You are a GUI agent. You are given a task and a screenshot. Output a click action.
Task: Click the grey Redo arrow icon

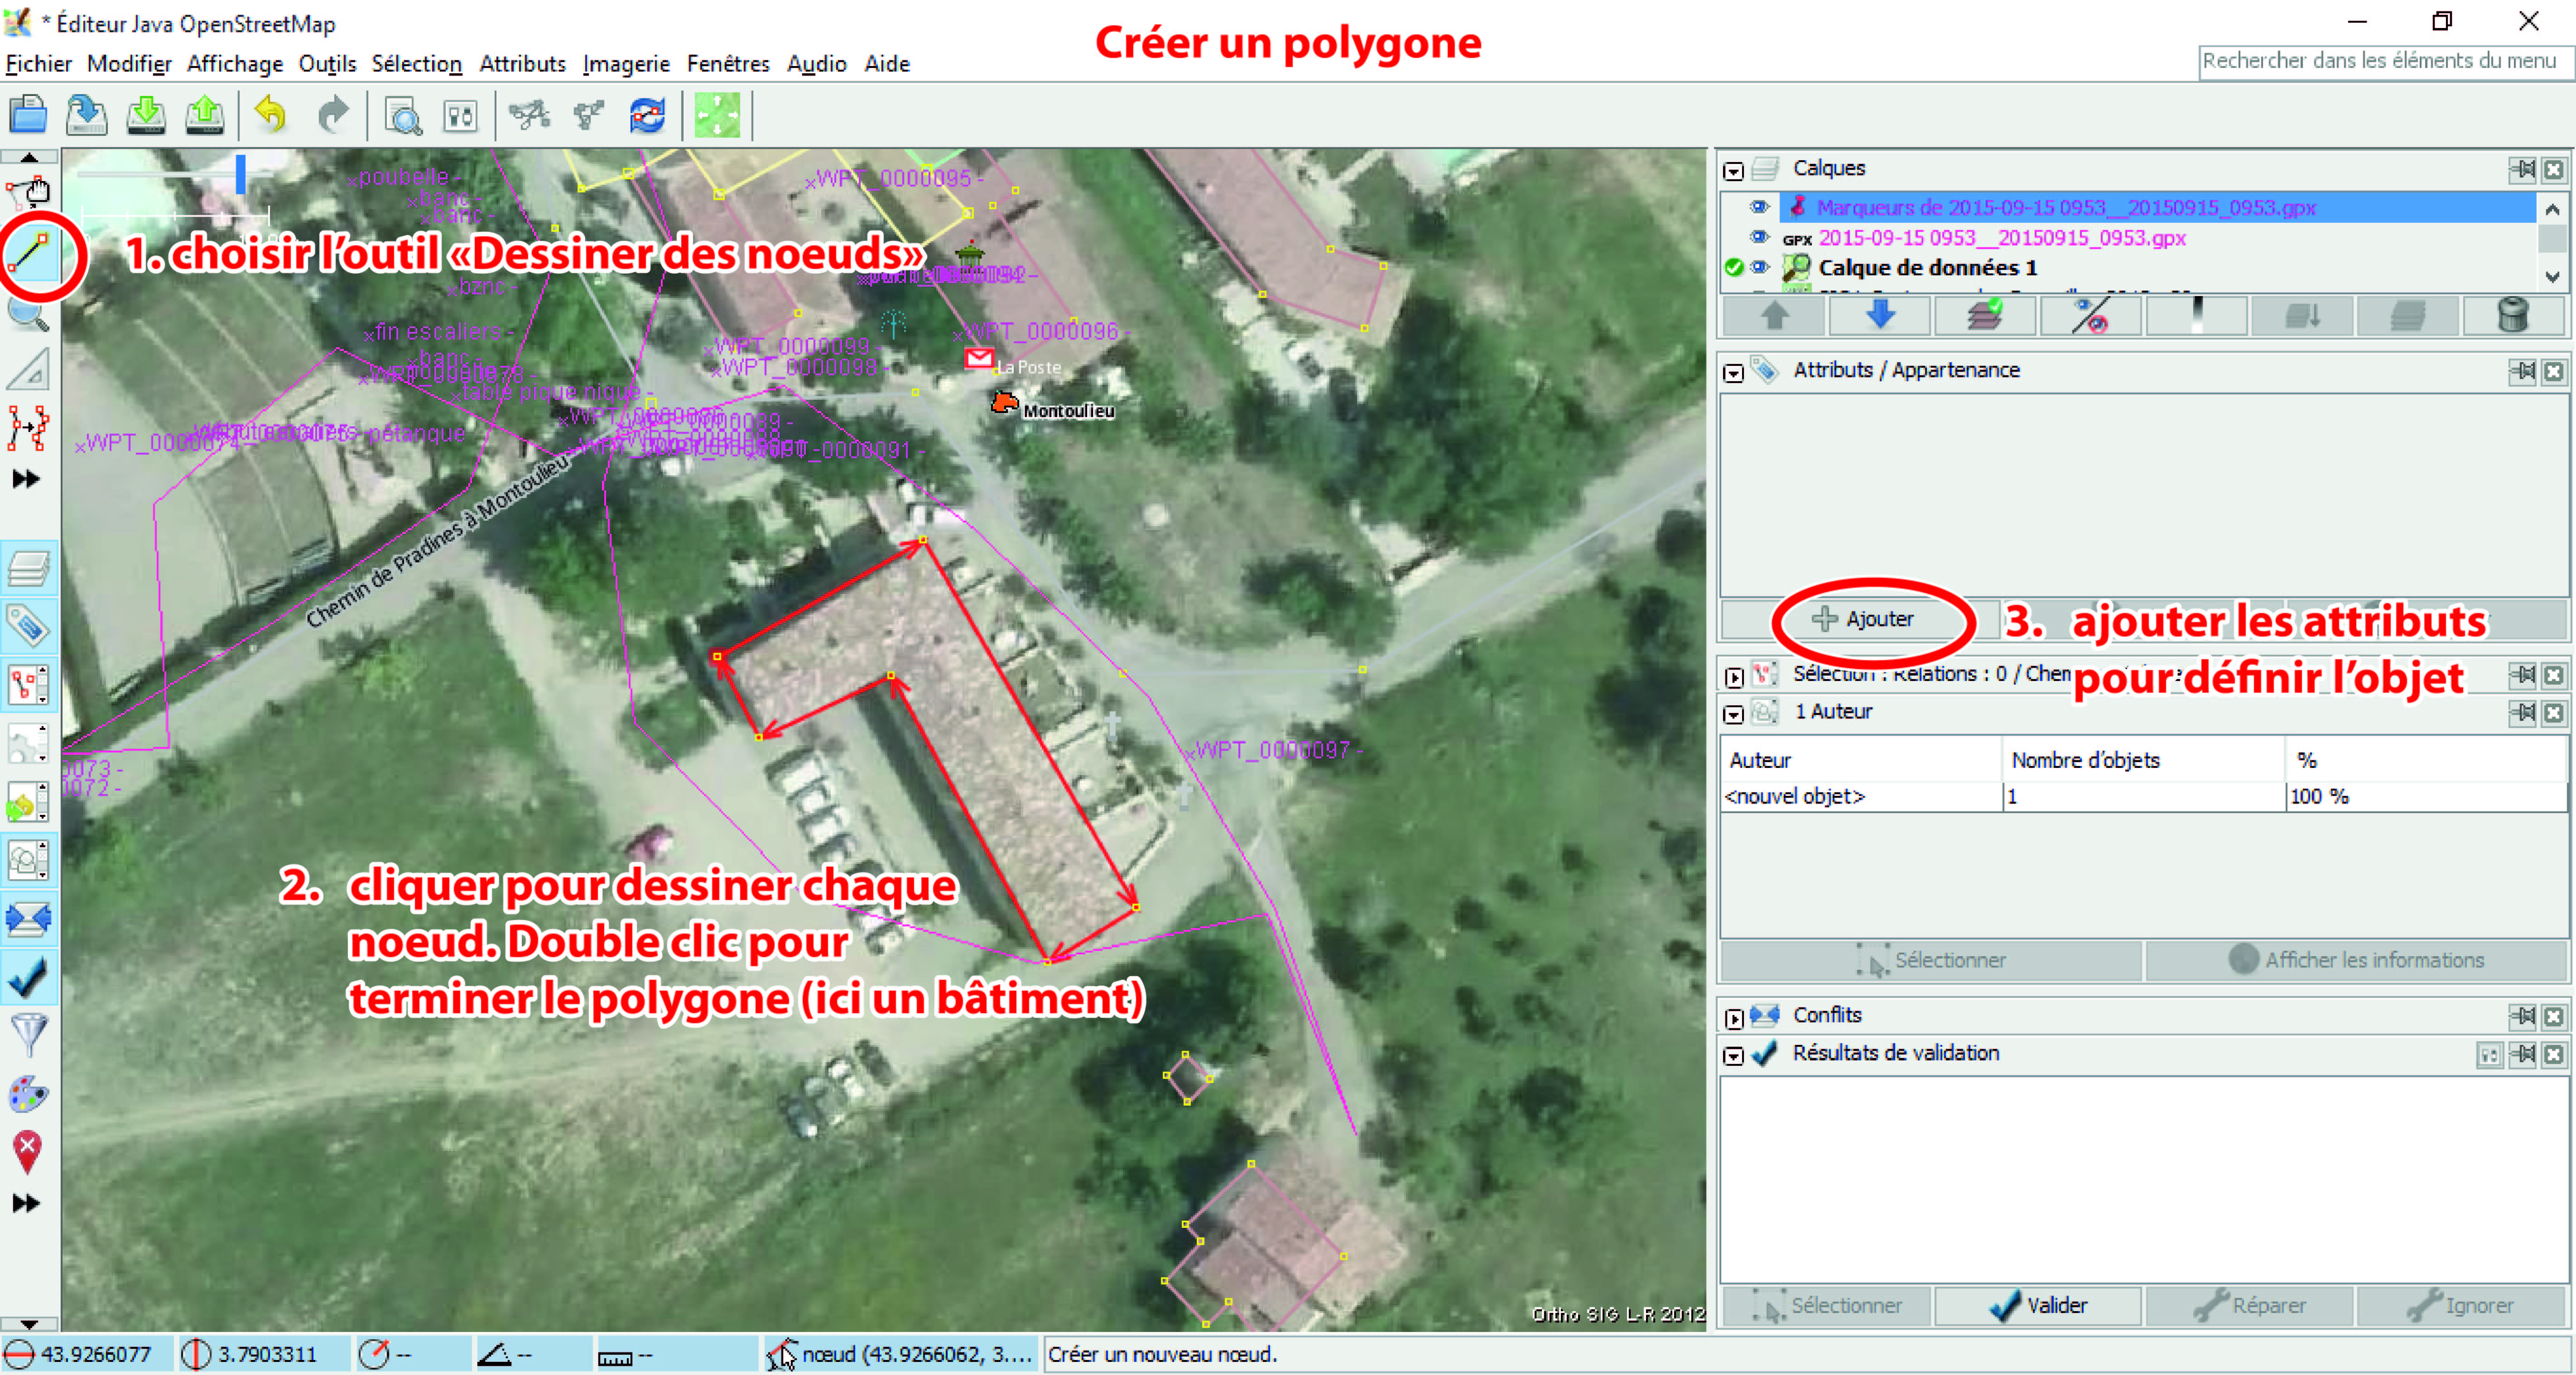pyautogui.click(x=332, y=116)
